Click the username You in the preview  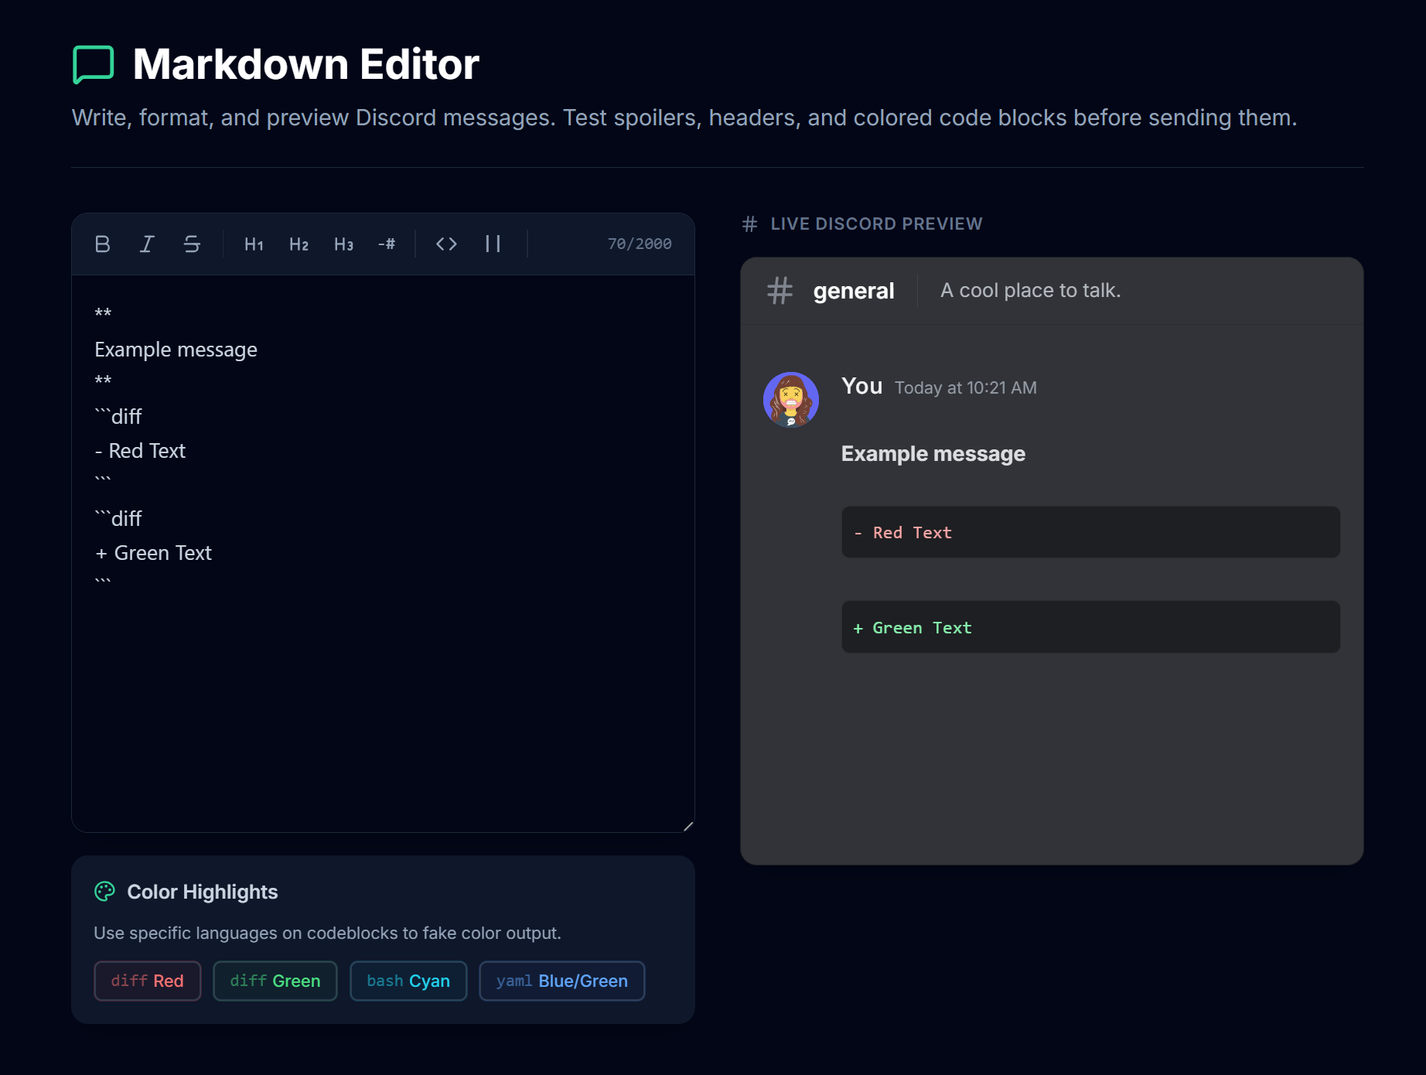pos(862,386)
